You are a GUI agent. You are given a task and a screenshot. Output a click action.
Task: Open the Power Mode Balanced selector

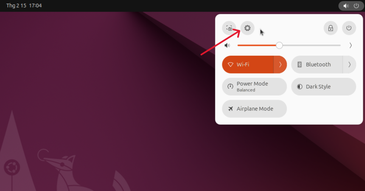254,87
